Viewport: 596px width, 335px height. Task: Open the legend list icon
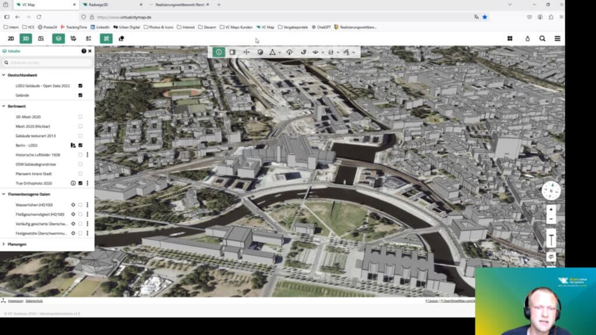coord(88,39)
